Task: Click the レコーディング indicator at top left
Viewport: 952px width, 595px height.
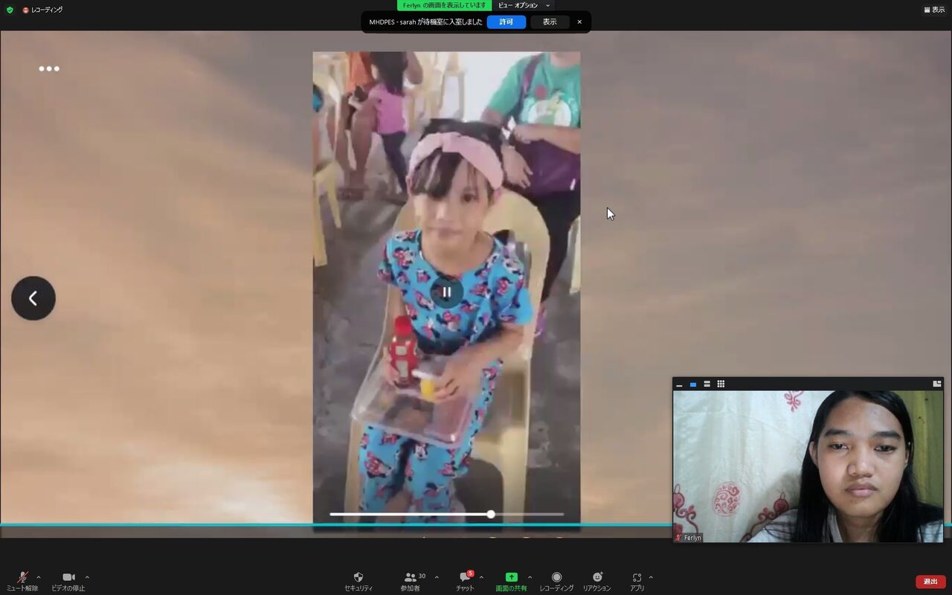Action: pos(42,10)
